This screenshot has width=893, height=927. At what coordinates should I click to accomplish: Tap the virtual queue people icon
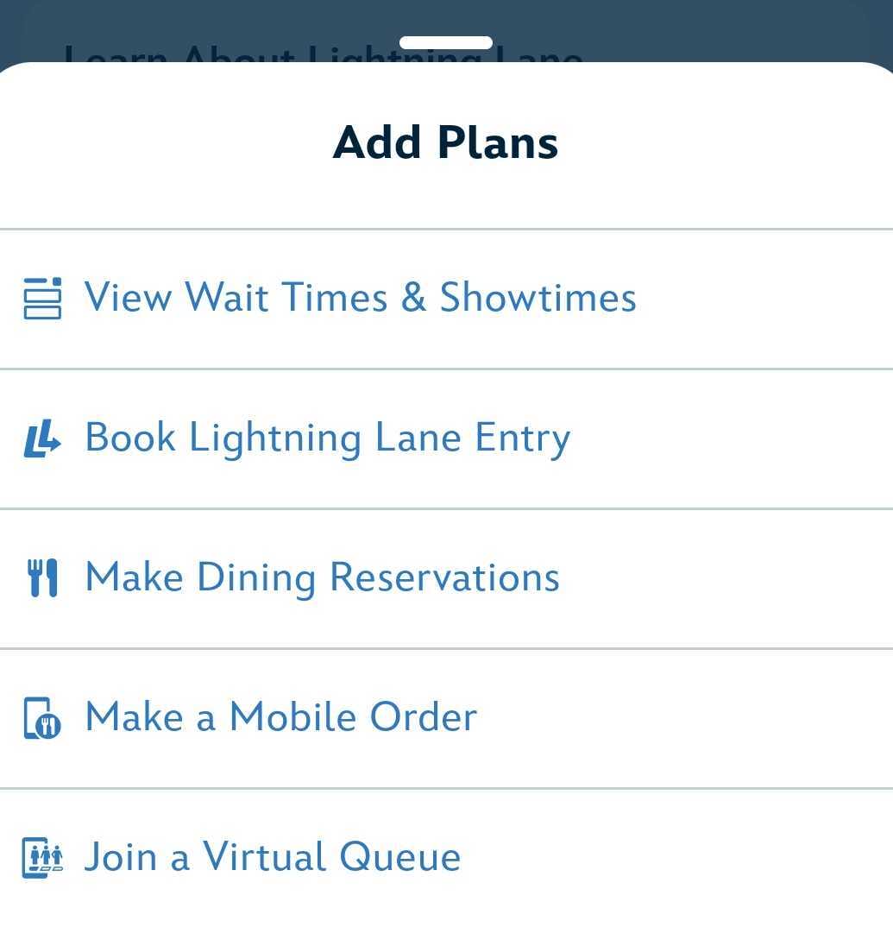42,858
